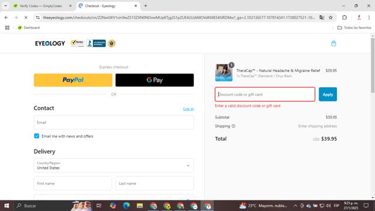Click the TheraCap product thumbnail
Viewport: 375px width, 211px height.
224,73
